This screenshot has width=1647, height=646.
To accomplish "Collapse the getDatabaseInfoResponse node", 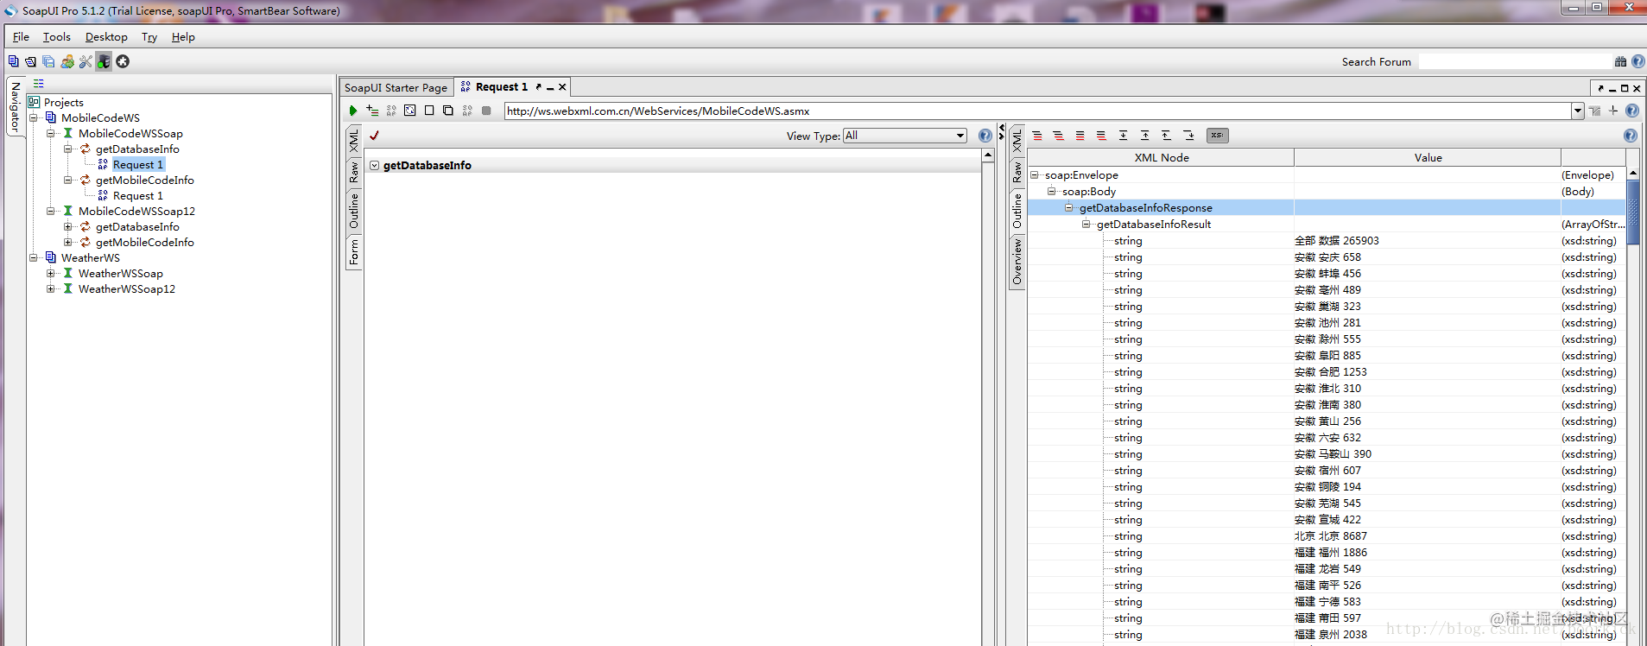I will (1069, 207).
